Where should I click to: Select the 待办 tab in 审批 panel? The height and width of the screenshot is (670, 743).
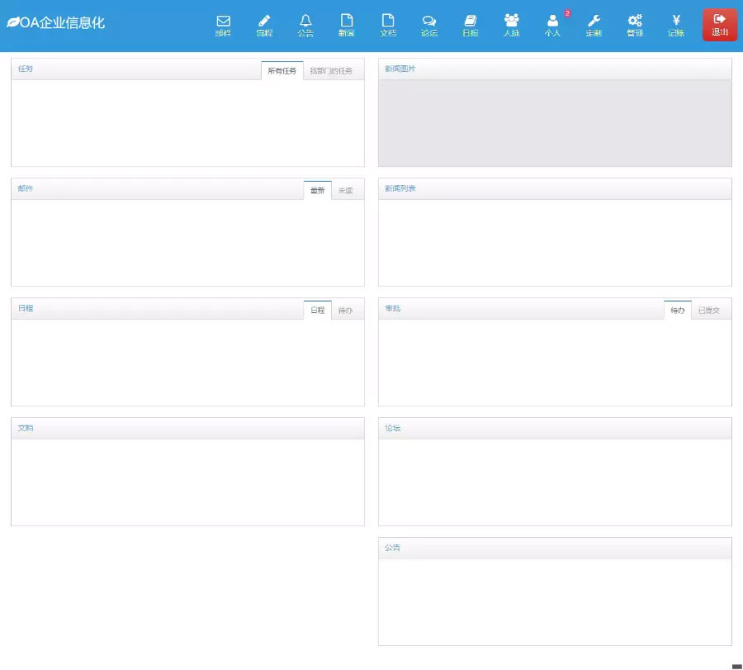click(x=678, y=311)
